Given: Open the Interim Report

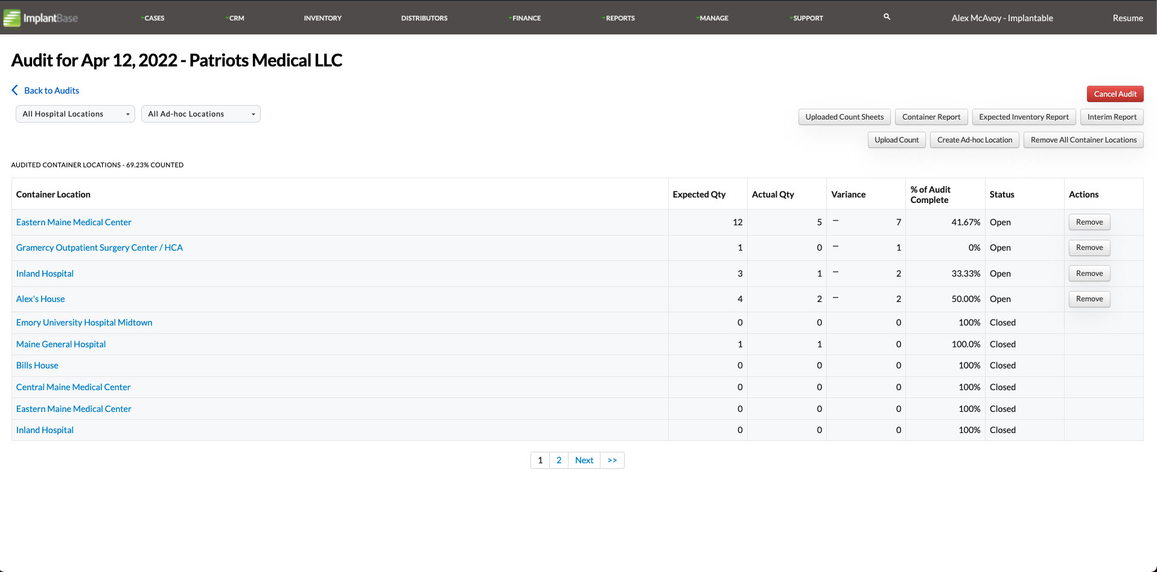Looking at the screenshot, I should (1112, 117).
